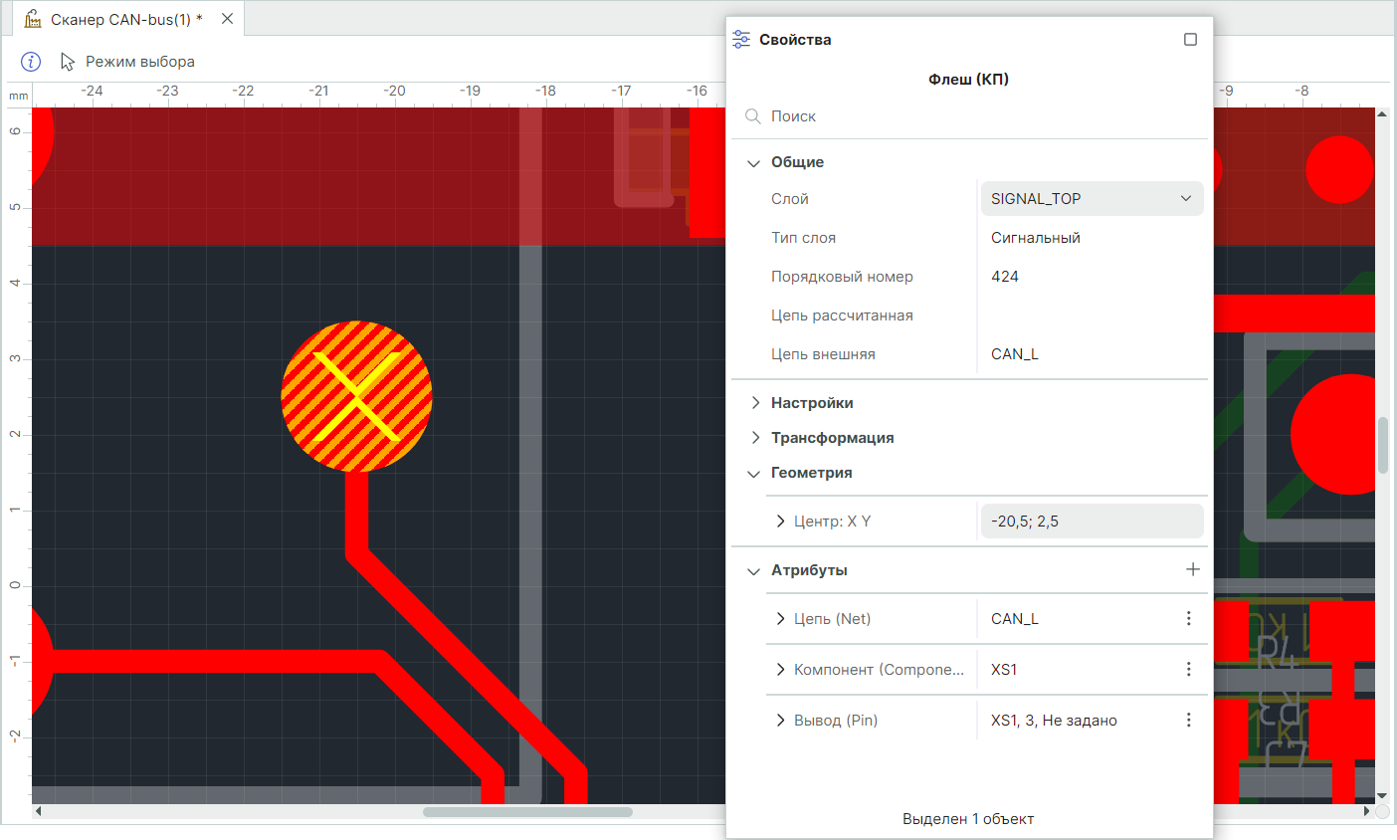Expand the Трансформация section

[x=754, y=438]
